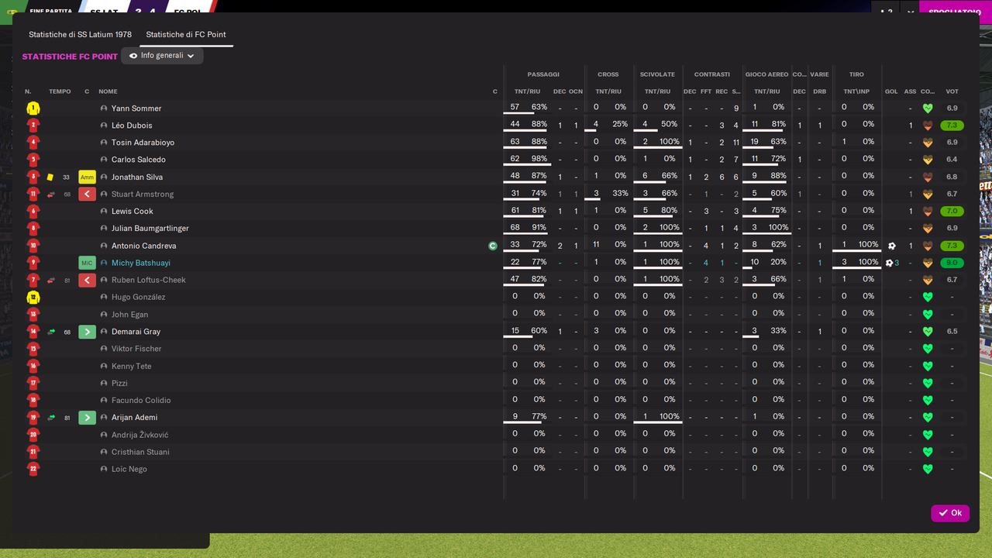Open Michy Batshuayi's player profile link

point(140,263)
